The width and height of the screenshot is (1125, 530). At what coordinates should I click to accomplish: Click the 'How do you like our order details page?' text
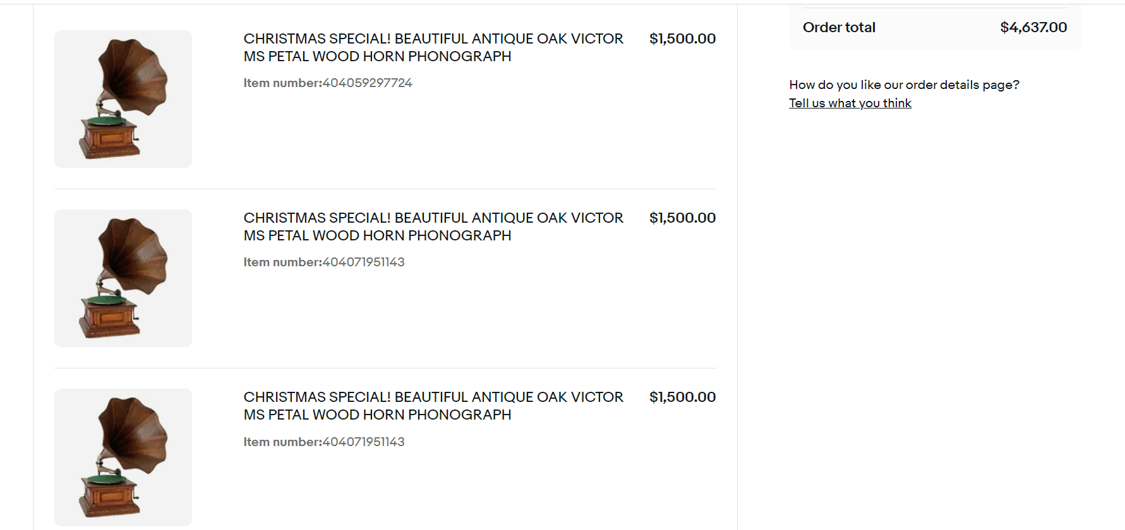click(904, 85)
